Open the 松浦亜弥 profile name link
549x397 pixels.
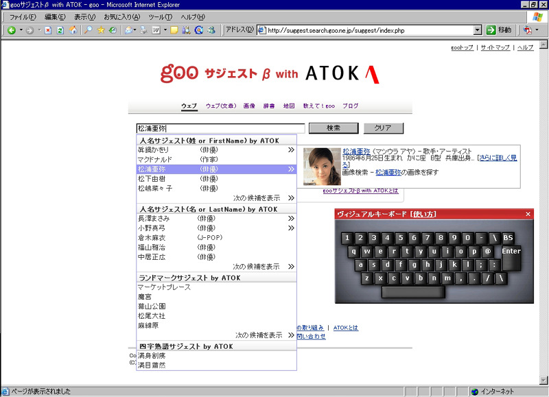coord(356,152)
